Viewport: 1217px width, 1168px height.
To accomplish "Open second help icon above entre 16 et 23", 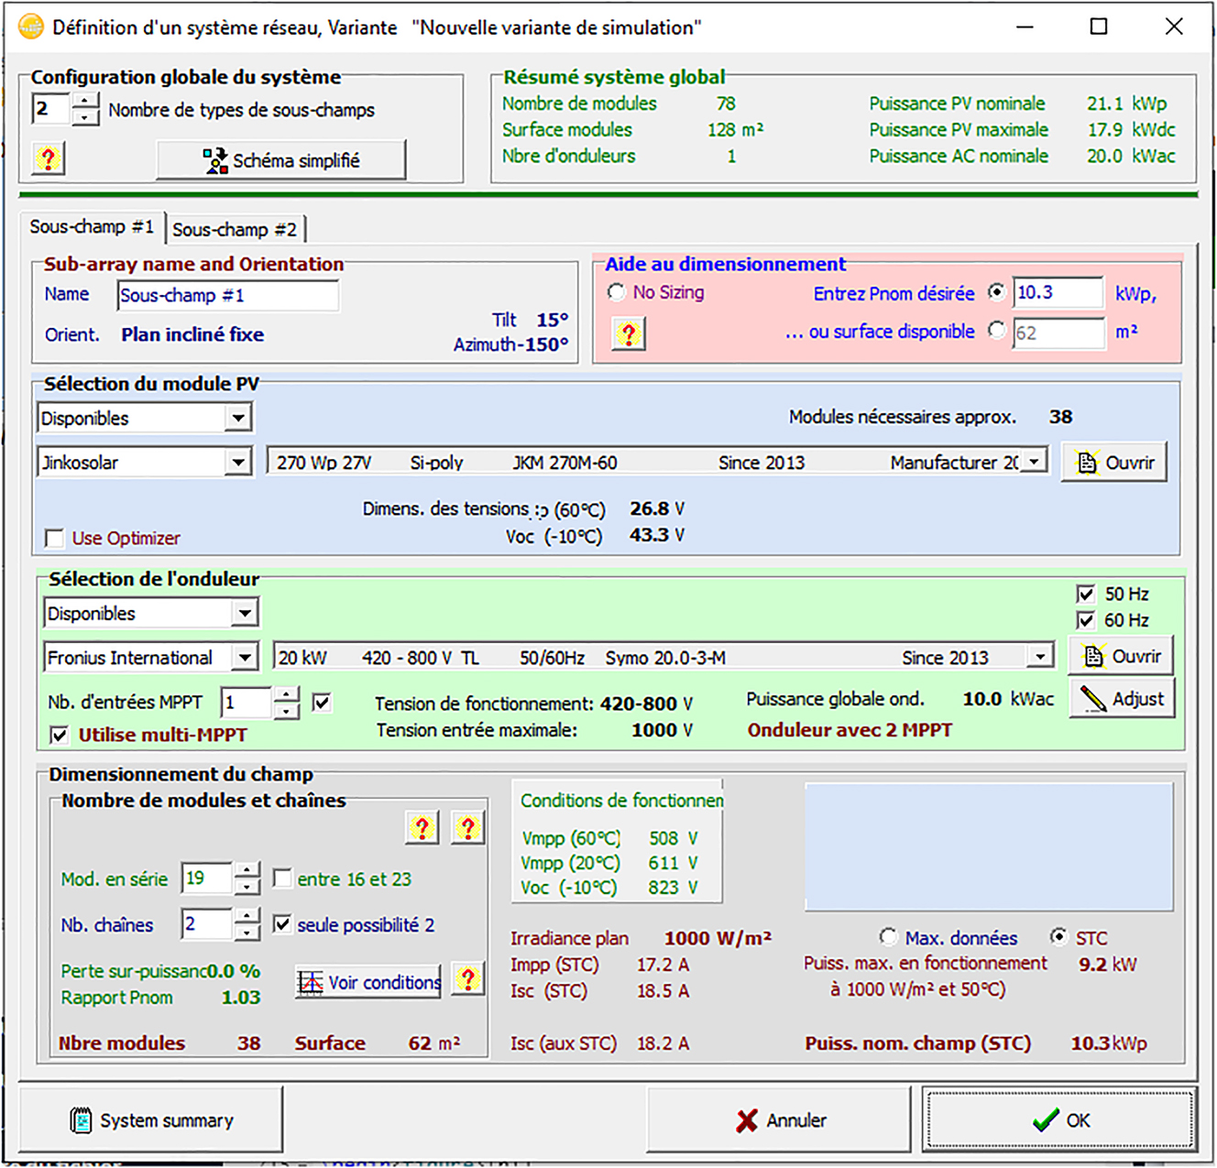I will click(467, 828).
